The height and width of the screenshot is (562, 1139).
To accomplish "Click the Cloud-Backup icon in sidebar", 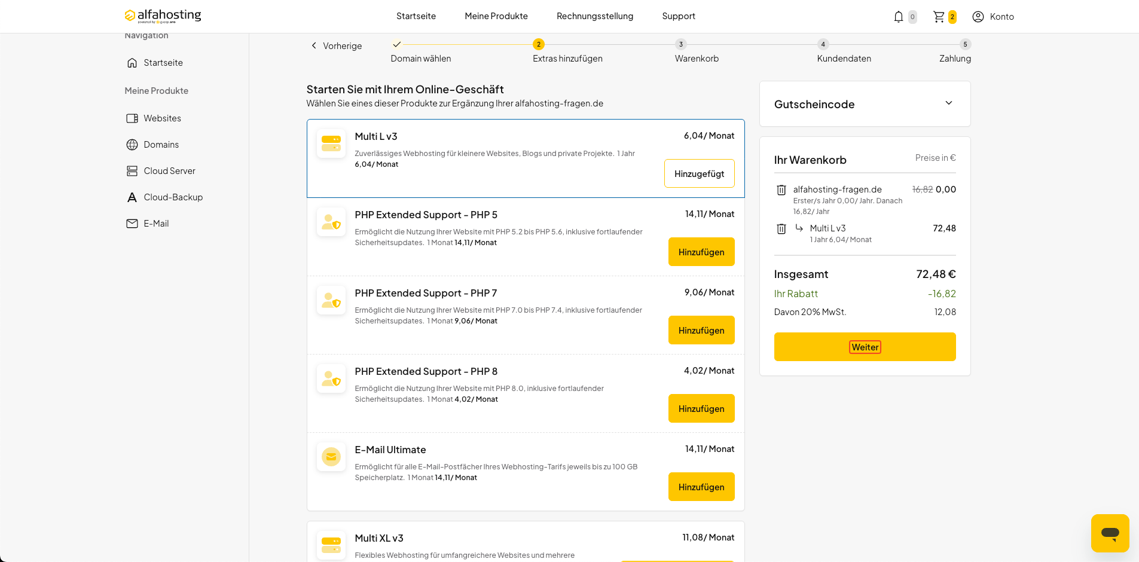I will pos(132,197).
